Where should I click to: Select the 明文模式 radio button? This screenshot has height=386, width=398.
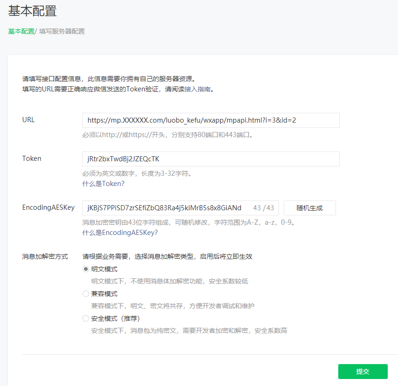(x=86, y=269)
